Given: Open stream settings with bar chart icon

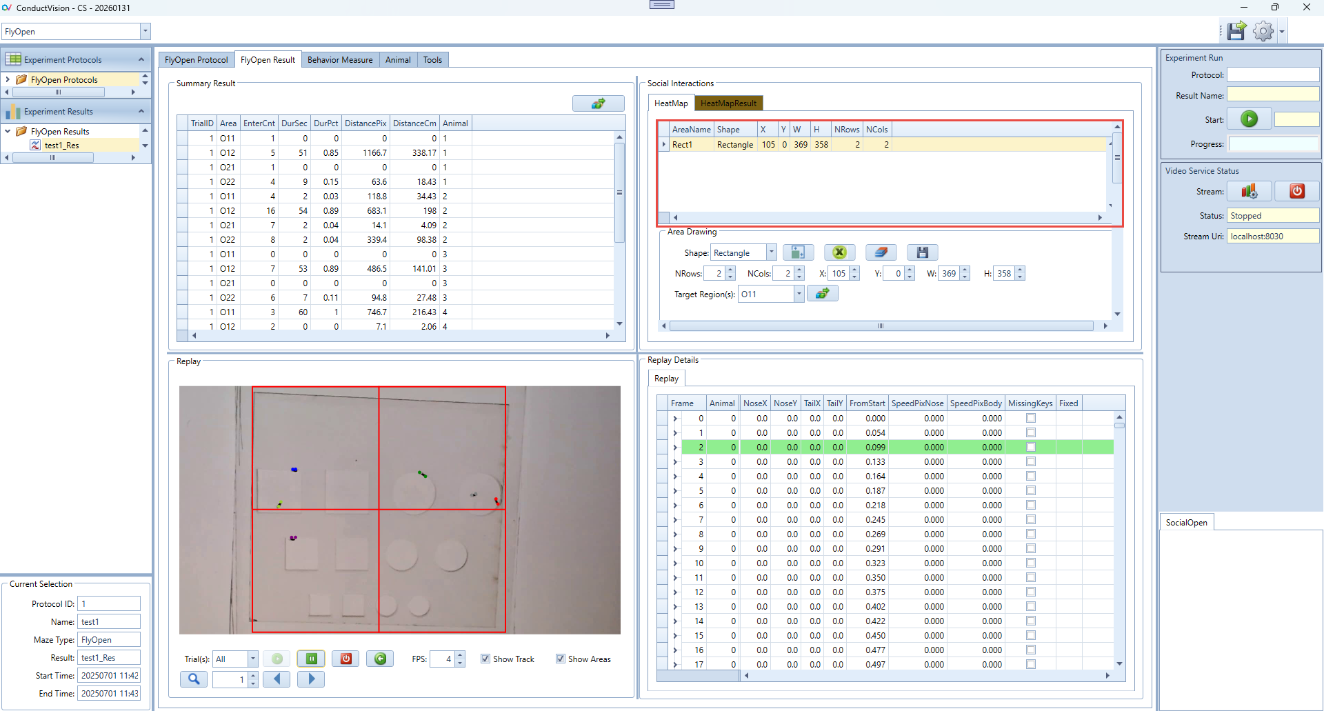Looking at the screenshot, I should (x=1249, y=191).
